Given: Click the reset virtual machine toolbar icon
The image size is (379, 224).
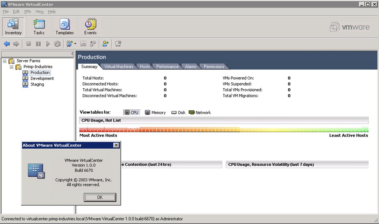Looking at the screenshot, I should [x=57, y=44].
